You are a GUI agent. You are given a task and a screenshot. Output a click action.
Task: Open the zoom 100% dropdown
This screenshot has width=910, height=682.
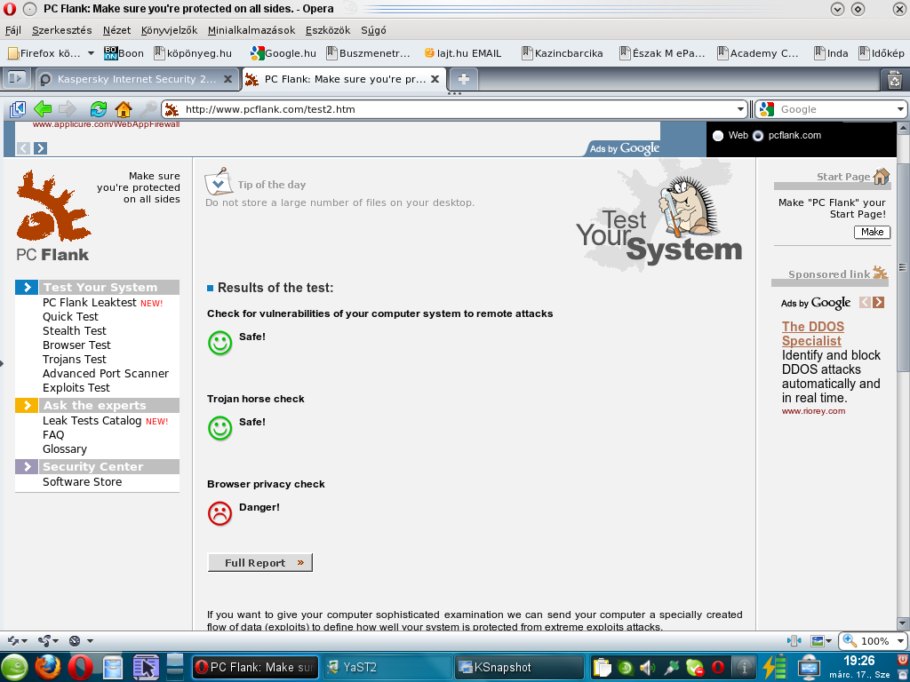point(900,641)
